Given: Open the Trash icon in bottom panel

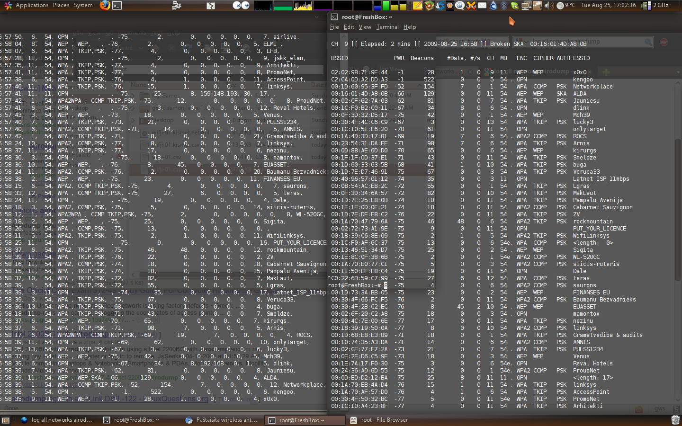Looking at the screenshot, I should click(675, 420).
